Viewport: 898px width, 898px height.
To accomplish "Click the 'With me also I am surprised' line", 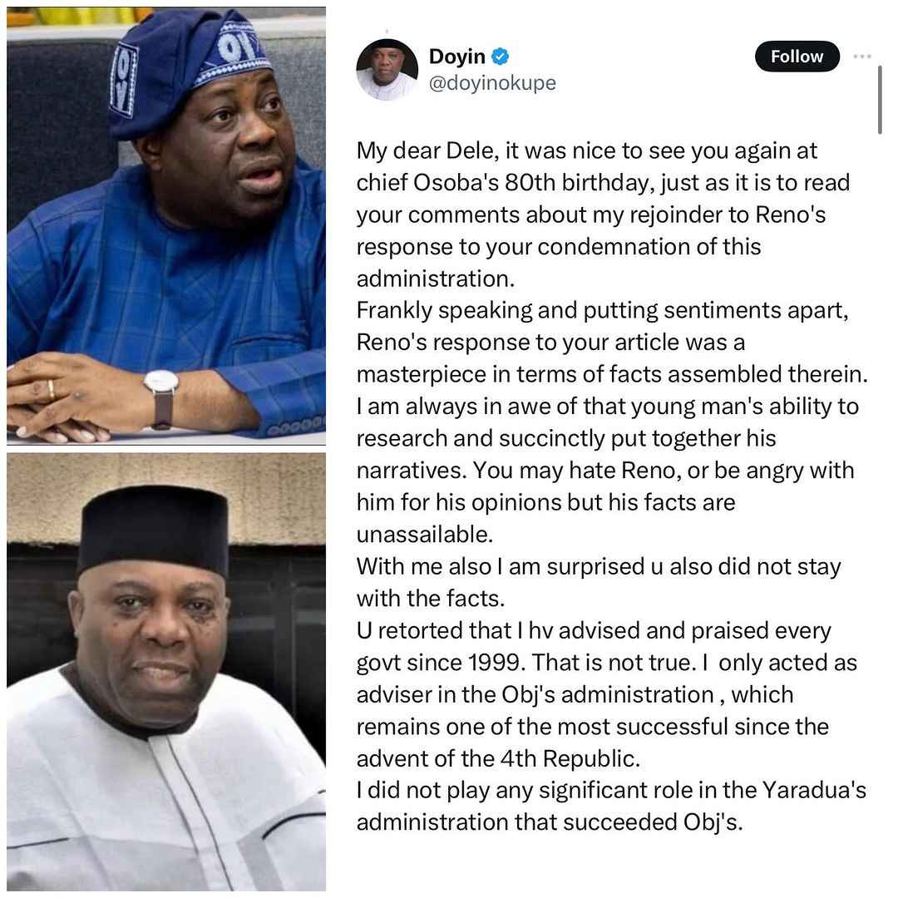I will coord(599,566).
